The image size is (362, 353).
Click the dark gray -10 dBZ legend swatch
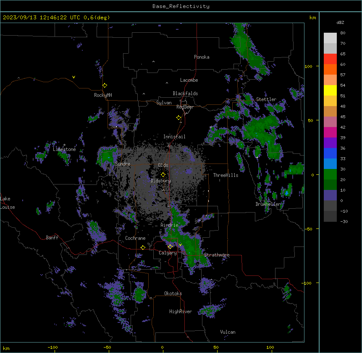coord(330,216)
